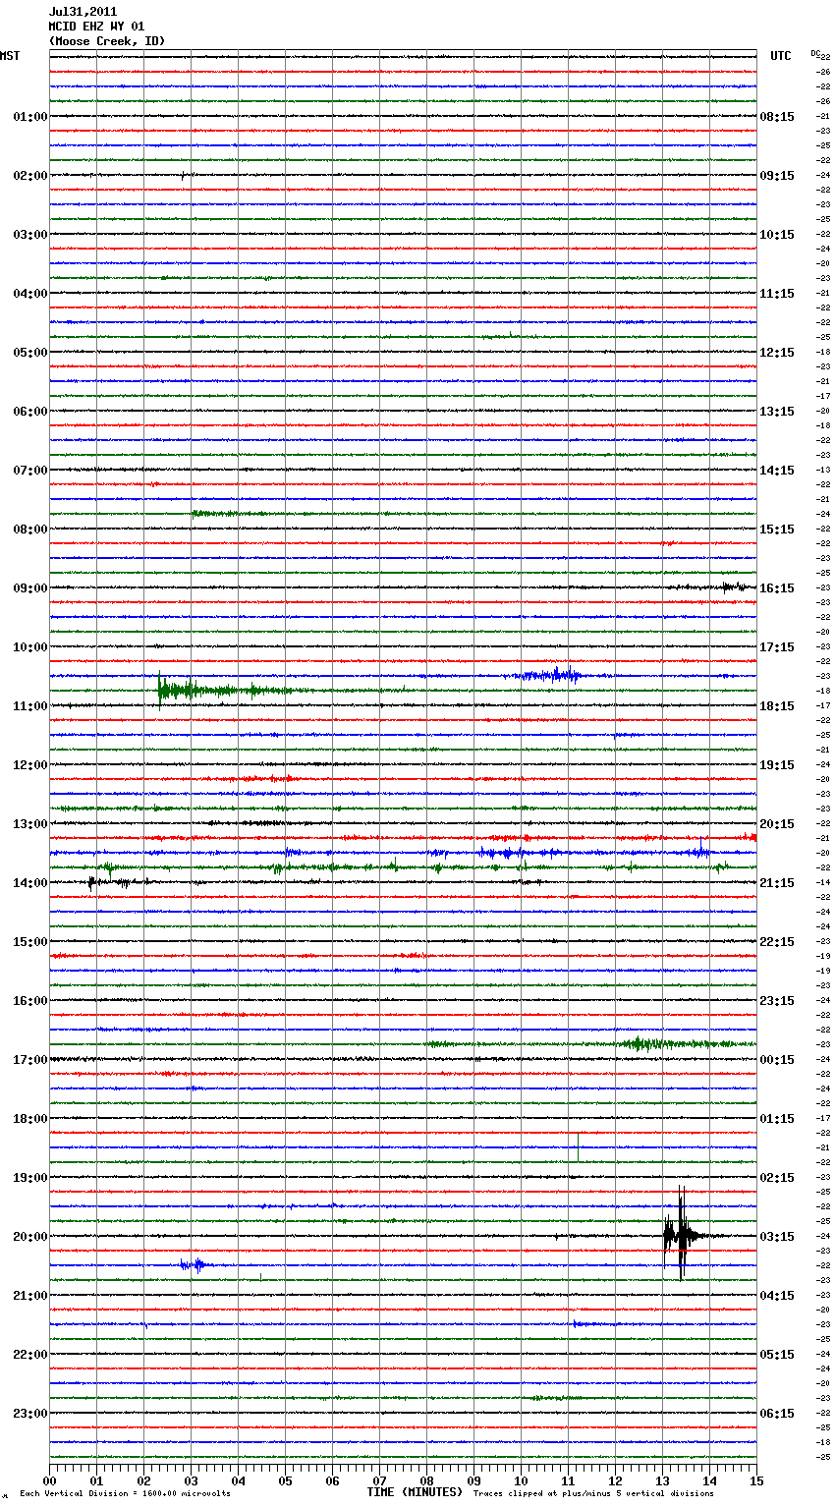Click minute tick label 15 on bottom axis
Screen dimensions: 835x1507
click(756, 1480)
